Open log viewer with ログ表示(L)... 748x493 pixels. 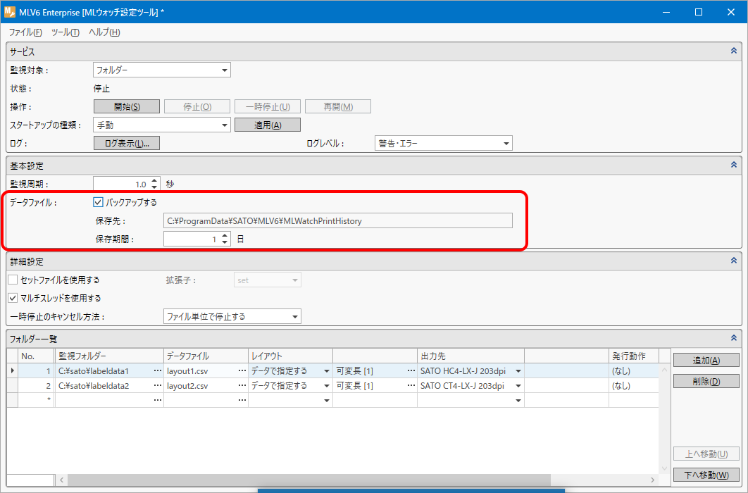[127, 143]
